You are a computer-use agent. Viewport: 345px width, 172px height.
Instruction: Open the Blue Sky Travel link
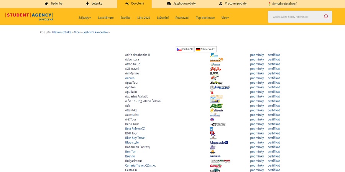[x=135, y=138]
